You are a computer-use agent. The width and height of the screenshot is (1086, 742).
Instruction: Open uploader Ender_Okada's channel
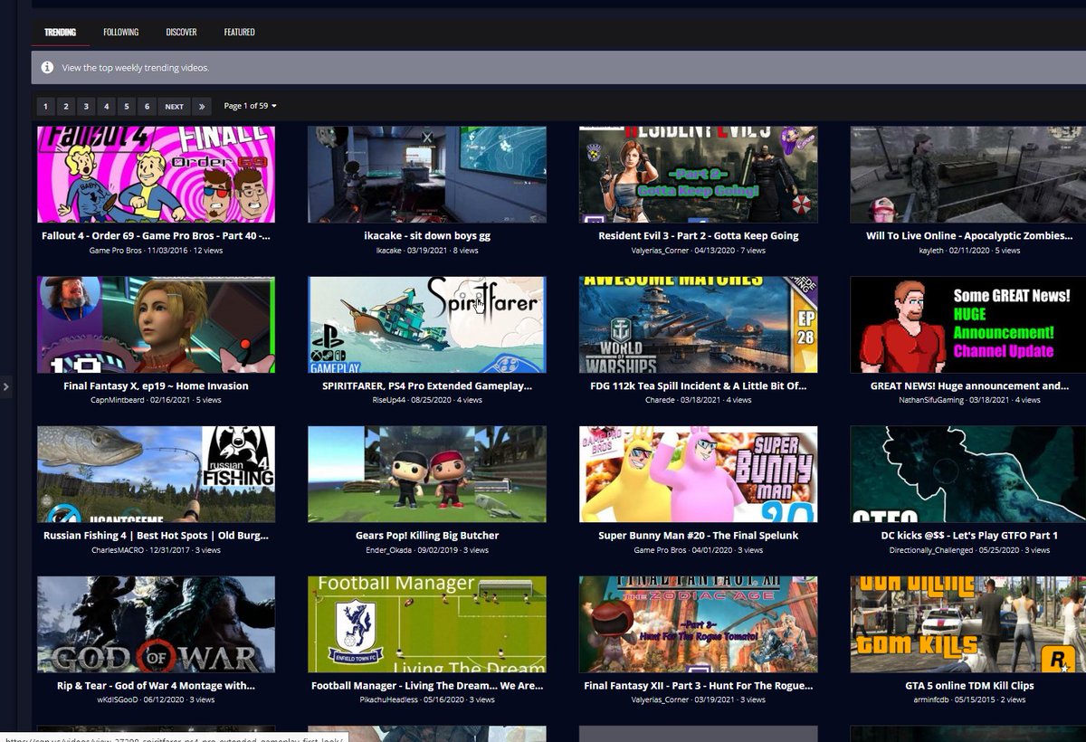point(386,550)
